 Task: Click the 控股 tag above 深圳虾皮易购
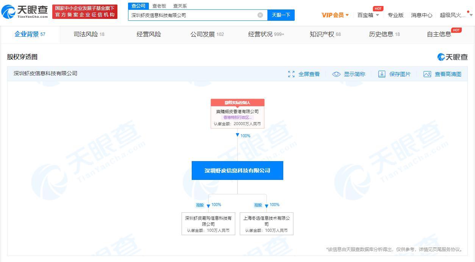tap(200, 205)
